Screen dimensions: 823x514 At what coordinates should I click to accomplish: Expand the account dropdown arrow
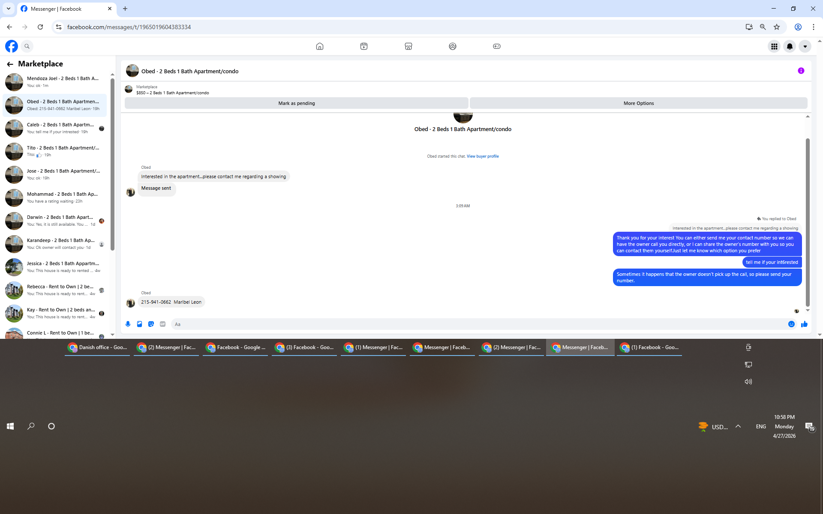805,46
